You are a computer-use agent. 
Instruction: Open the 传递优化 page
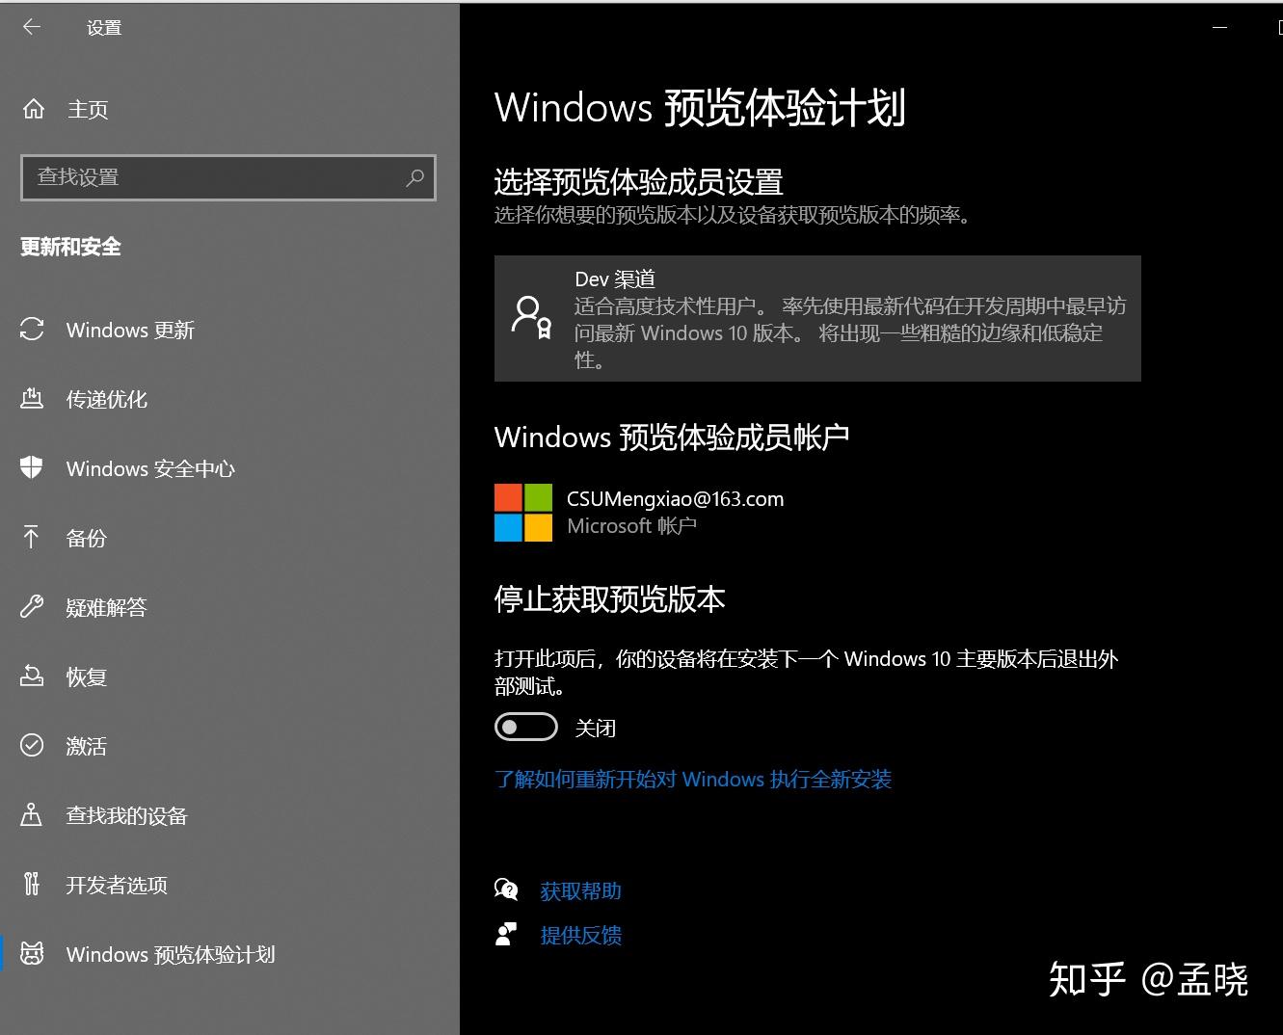point(106,399)
